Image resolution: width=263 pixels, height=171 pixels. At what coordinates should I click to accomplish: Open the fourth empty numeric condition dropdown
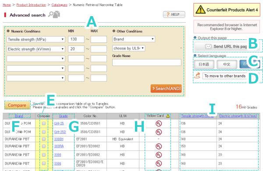pyautogui.click(x=36, y=68)
